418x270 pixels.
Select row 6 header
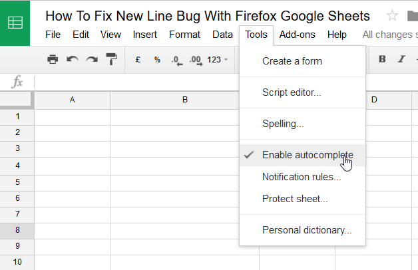coord(17,198)
